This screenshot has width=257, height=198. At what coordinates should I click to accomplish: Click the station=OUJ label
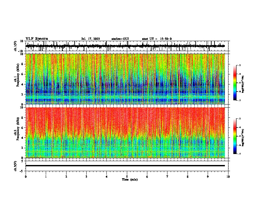pyautogui.click(x=120, y=39)
